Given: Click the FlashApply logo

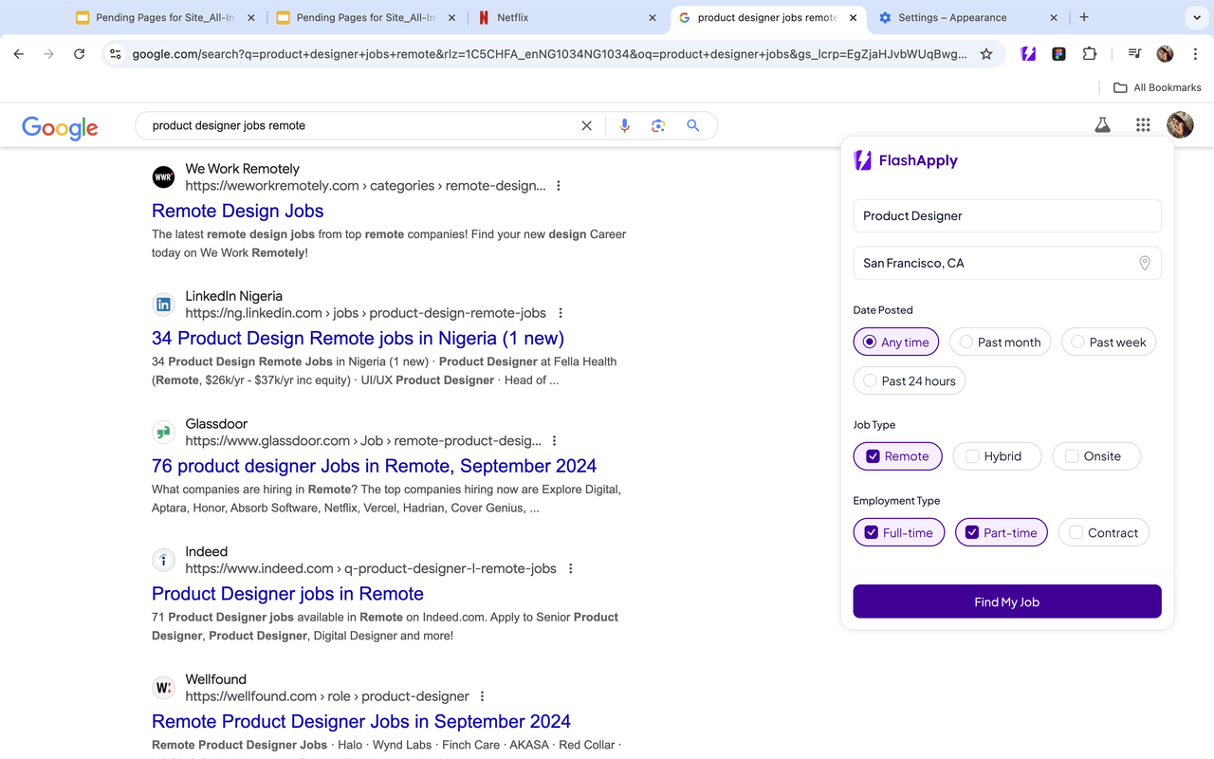Looking at the screenshot, I should [906, 160].
